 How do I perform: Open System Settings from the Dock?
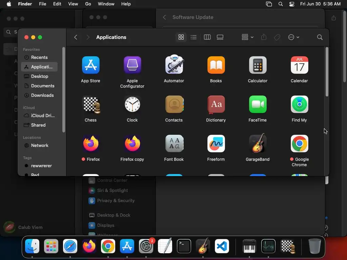click(x=146, y=246)
